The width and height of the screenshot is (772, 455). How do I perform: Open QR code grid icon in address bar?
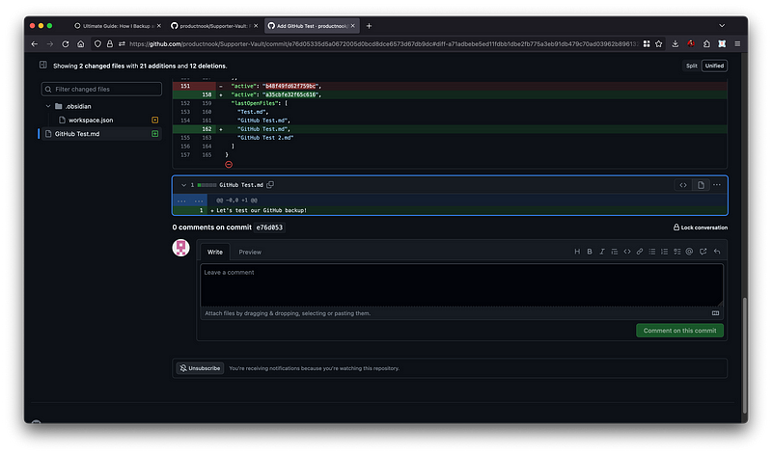(x=647, y=43)
